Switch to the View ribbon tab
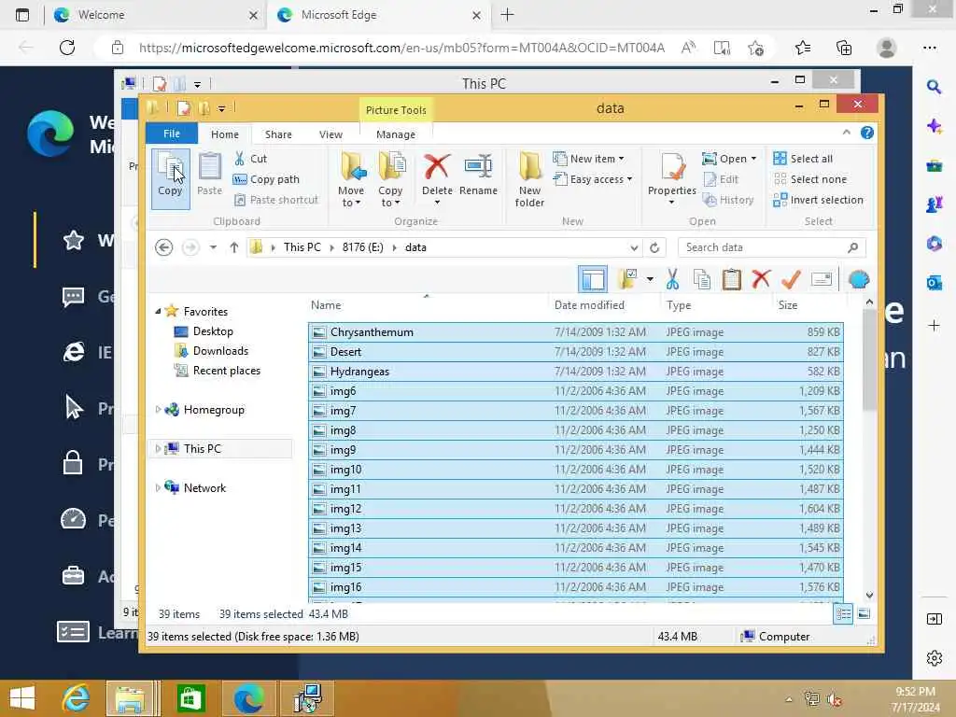956x717 pixels. (330, 134)
